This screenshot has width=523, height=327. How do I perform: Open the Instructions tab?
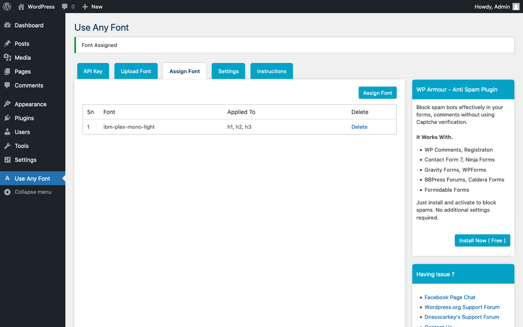point(272,71)
